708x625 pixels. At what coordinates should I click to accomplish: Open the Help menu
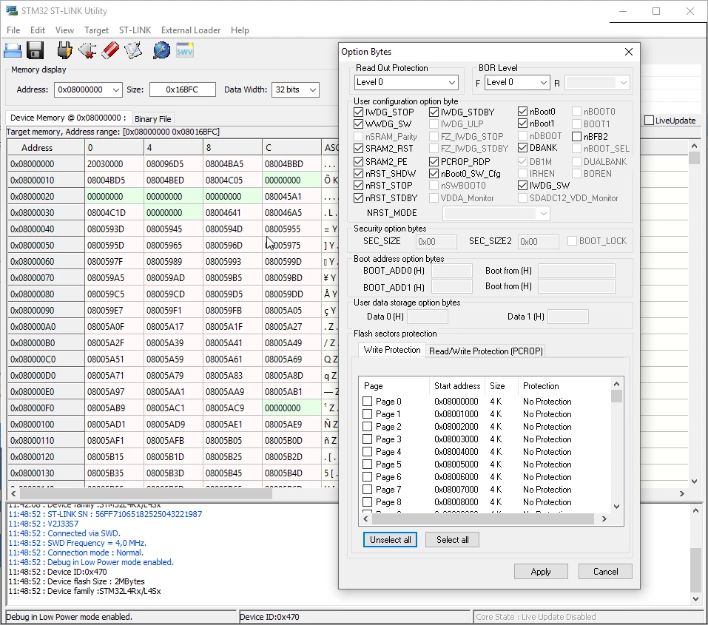240,30
